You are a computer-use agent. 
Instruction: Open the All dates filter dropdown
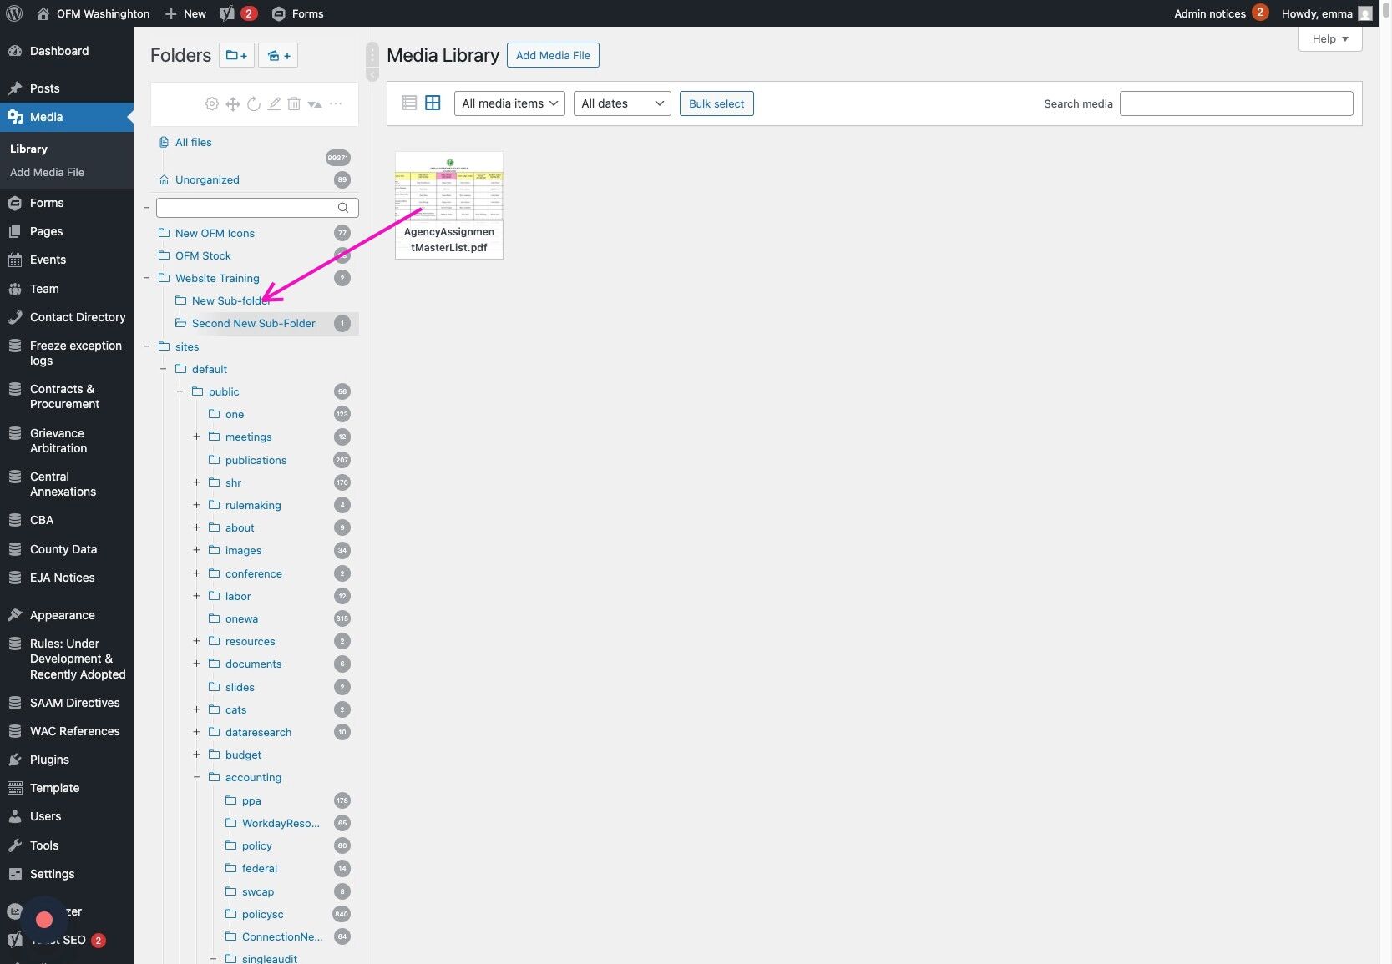[622, 103]
